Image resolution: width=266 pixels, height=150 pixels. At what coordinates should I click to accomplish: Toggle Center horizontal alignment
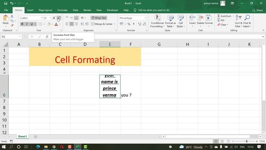(x=71, y=24)
